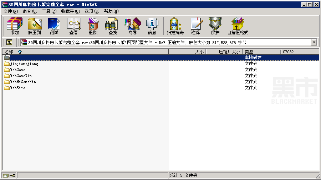The height and width of the screenshot is (180, 321).
Task: Open the 选项(N) menu
Action: point(92,11)
